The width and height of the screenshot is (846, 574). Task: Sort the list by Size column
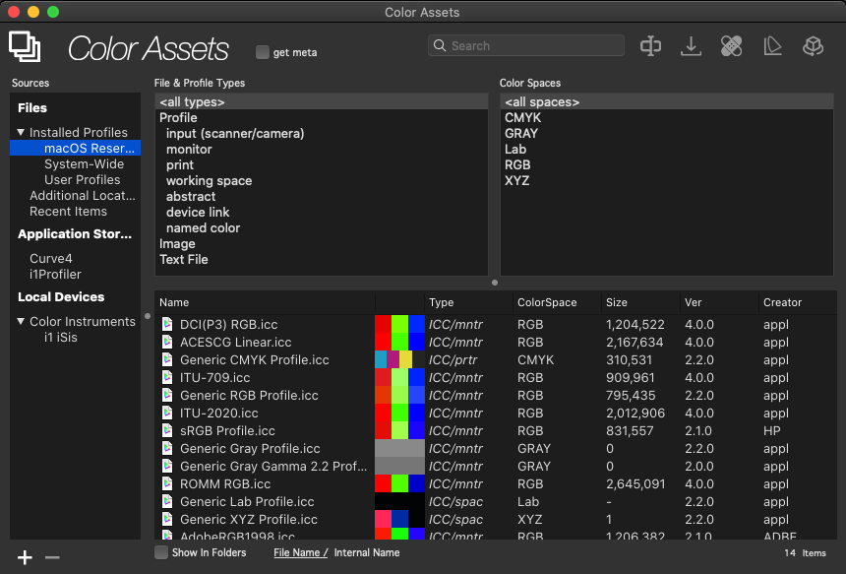pyautogui.click(x=617, y=302)
